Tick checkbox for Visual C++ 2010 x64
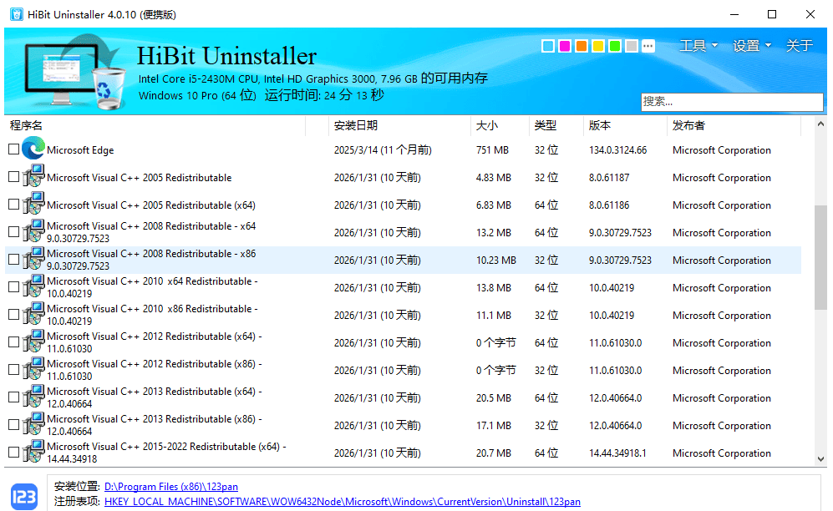 point(14,287)
